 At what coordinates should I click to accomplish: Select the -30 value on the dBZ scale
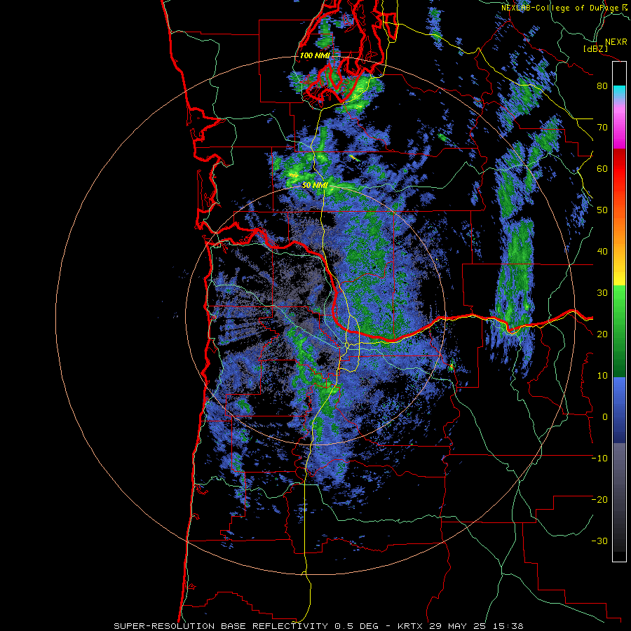(x=599, y=541)
